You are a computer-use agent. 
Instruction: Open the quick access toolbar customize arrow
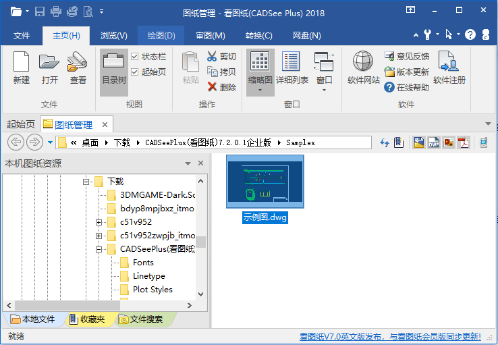click(102, 11)
